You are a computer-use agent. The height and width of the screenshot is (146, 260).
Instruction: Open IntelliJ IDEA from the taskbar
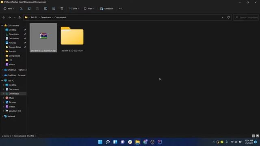click(x=160, y=142)
